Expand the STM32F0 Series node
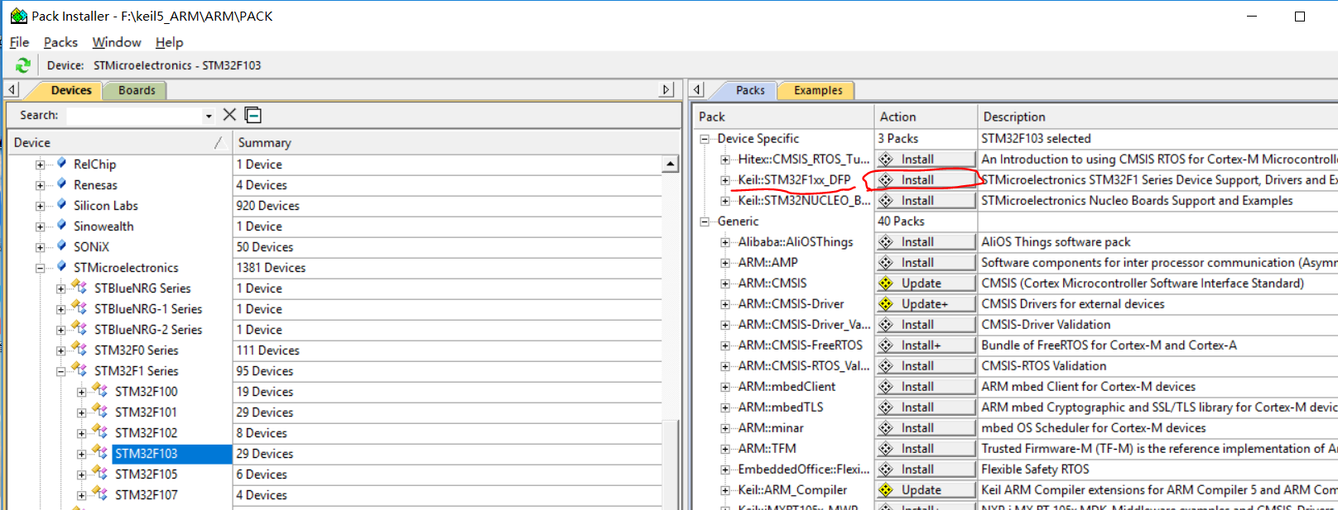This screenshot has width=1338, height=510. [x=60, y=350]
